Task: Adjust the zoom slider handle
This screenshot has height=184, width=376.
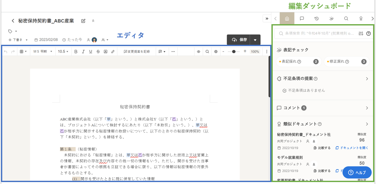Action: coord(234,52)
